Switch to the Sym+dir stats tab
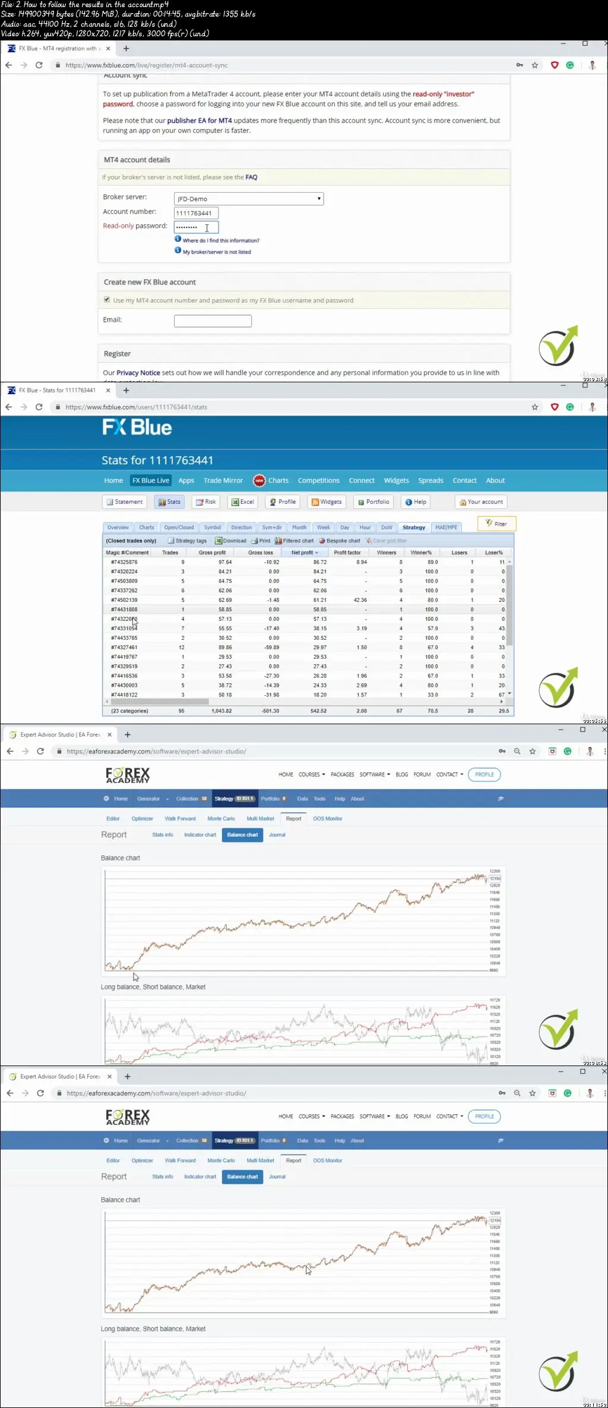The width and height of the screenshot is (608, 1408). click(272, 527)
